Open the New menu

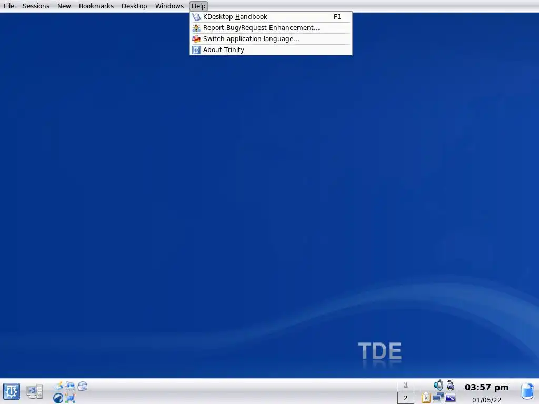pyautogui.click(x=64, y=6)
